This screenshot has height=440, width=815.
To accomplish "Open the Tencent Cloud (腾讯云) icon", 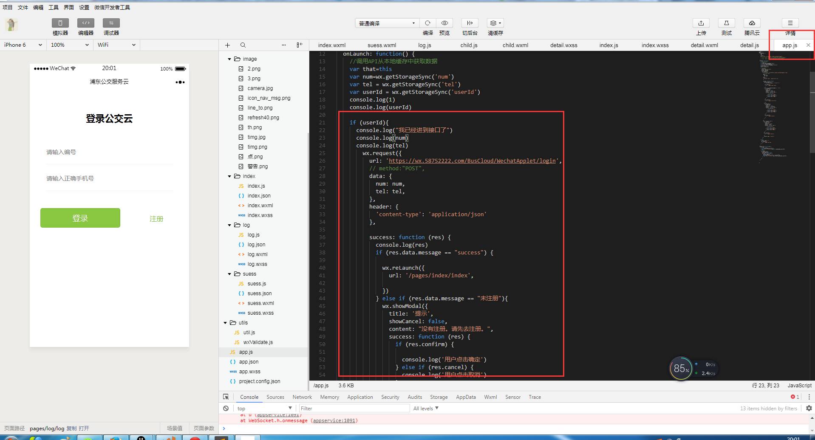I will 752,23.
